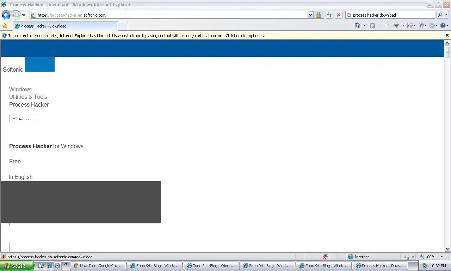Click the Process Hacker breadcrumb link
Viewport: 451px width, 271px height.
[29, 104]
